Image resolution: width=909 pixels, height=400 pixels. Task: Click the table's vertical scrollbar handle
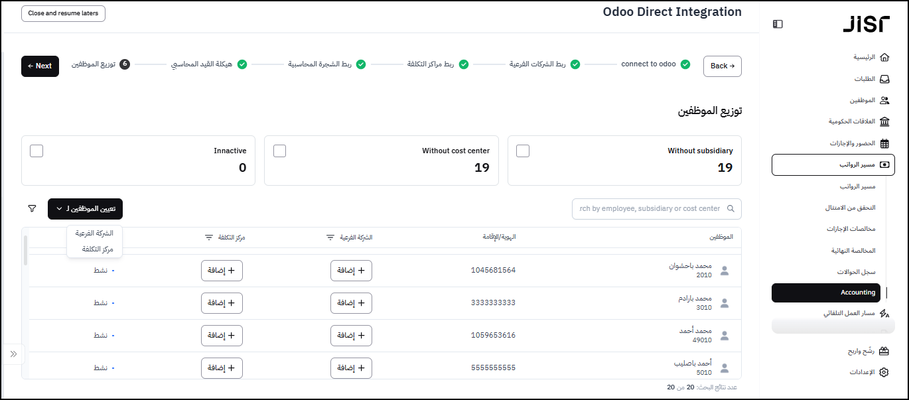coord(26,250)
